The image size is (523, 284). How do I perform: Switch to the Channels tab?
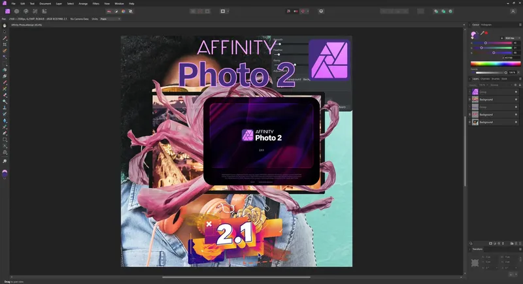pos(485,79)
